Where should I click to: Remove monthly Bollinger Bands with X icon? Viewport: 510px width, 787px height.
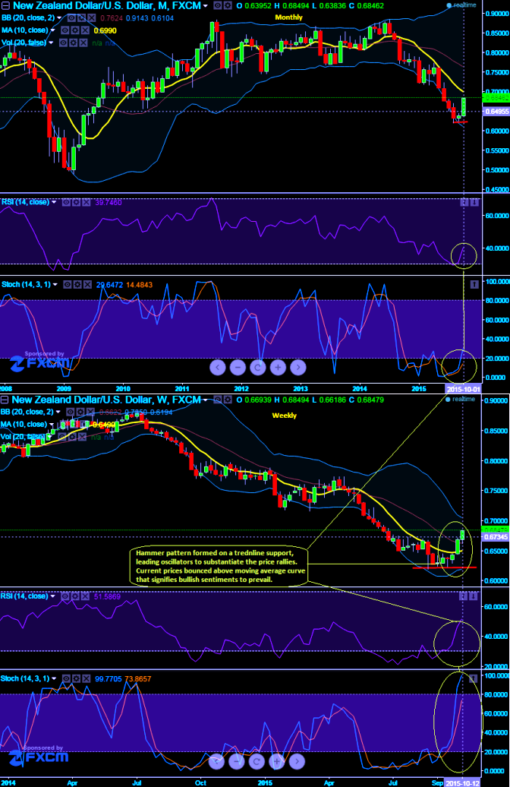[91, 18]
